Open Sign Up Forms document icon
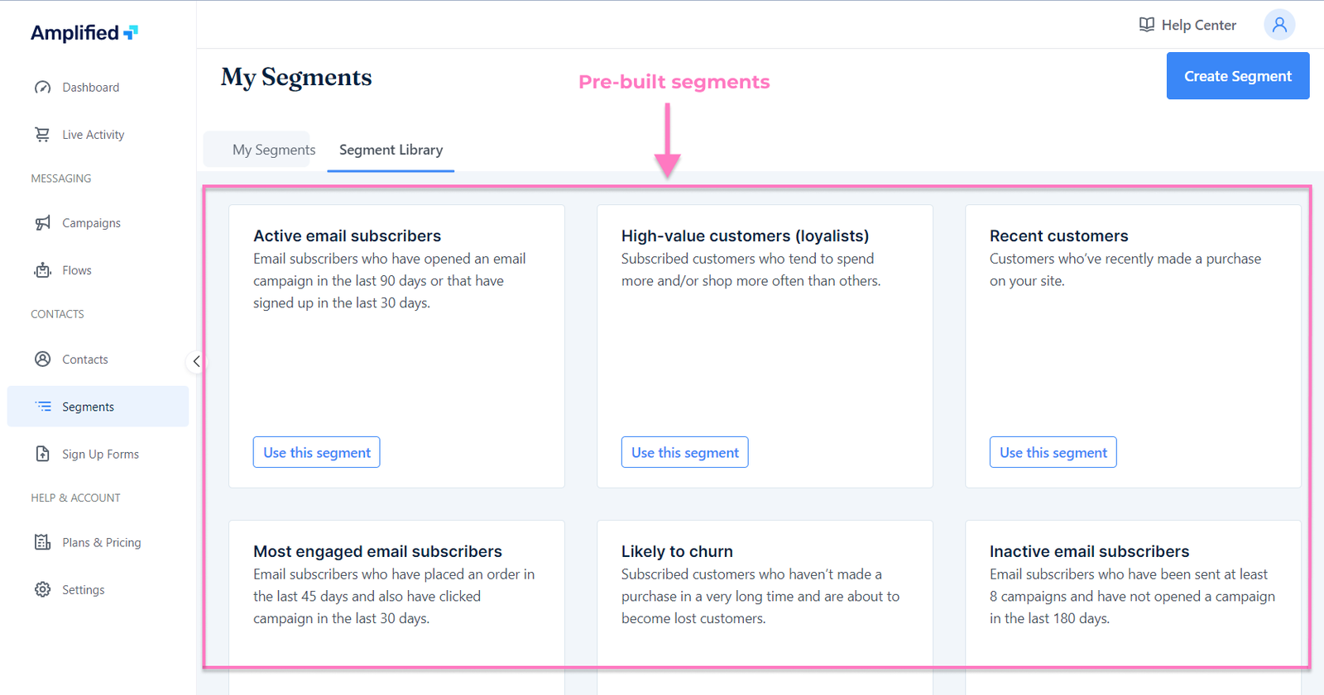The image size is (1324, 695). tap(43, 454)
